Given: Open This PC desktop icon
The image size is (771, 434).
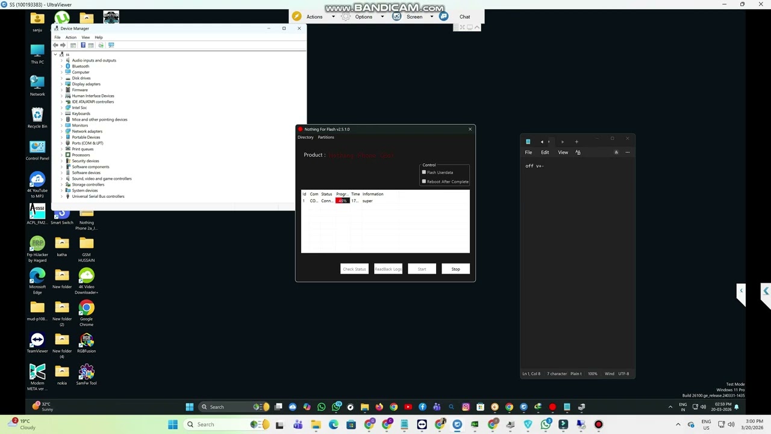Looking at the screenshot, I should [x=37, y=54].
